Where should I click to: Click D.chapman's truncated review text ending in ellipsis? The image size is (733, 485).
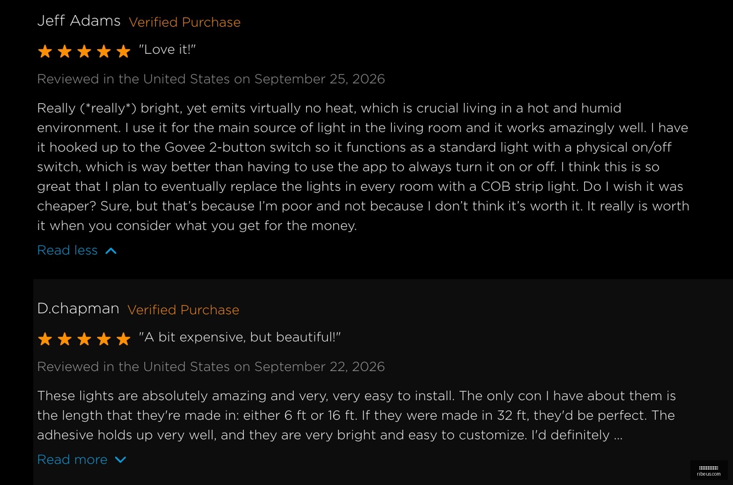[x=357, y=415]
